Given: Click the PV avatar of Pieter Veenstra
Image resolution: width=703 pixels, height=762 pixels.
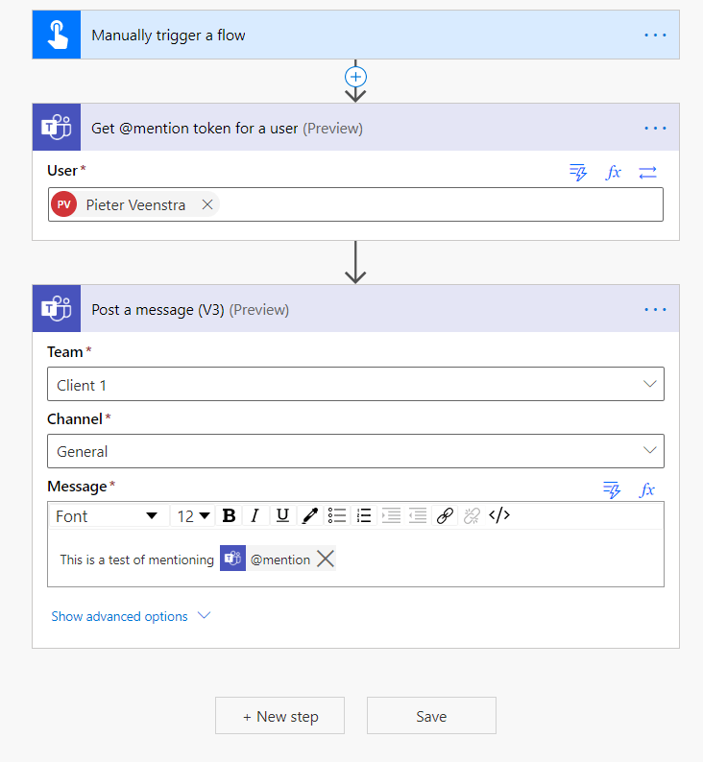Looking at the screenshot, I should point(64,204).
